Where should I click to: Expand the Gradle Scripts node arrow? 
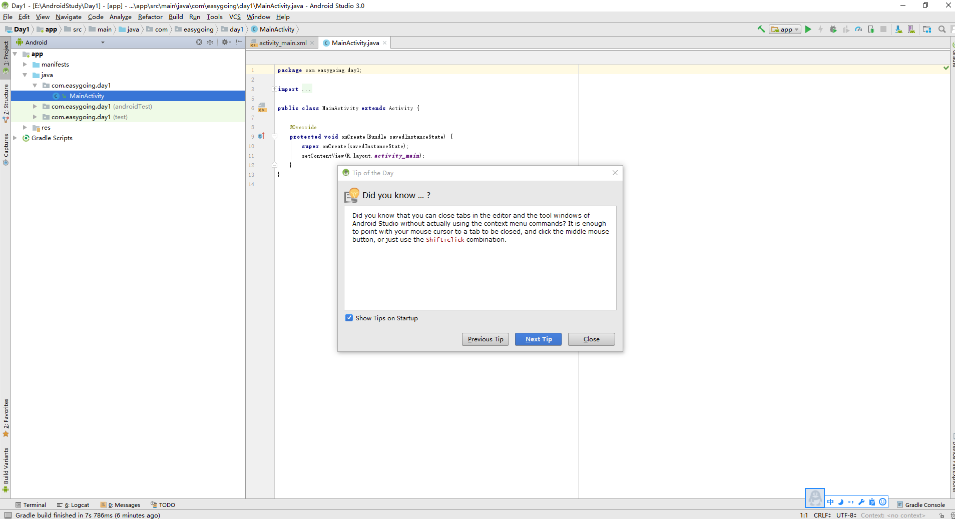15,138
